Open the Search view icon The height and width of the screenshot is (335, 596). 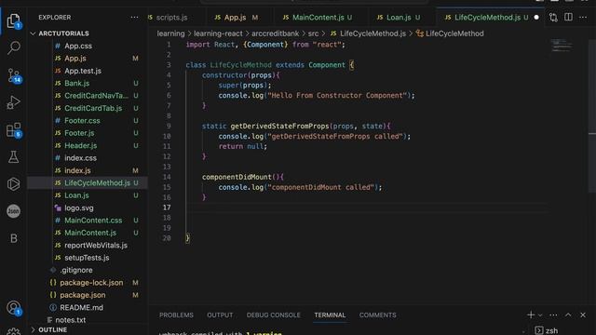pyautogui.click(x=14, y=47)
